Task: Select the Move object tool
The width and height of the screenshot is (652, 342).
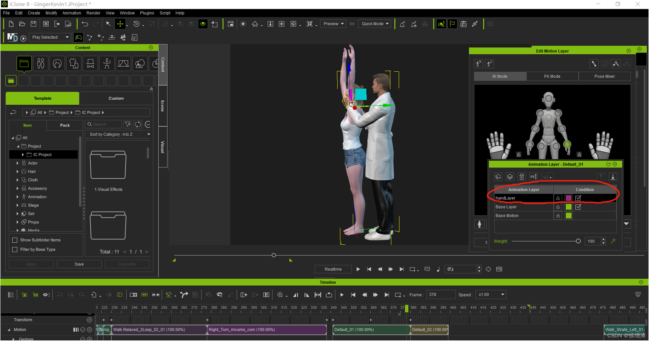Action: click(x=120, y=24)
